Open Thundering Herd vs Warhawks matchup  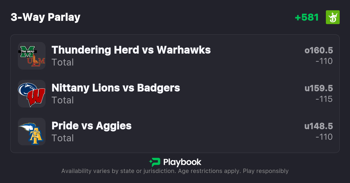[x=131, y=50]
